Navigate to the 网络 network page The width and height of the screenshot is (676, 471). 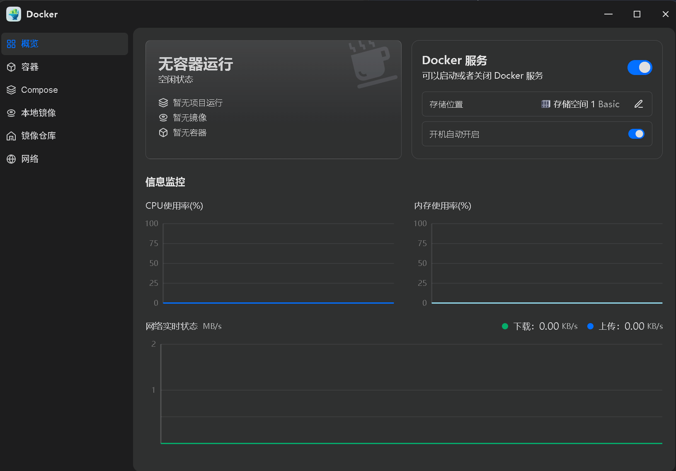click(x=65, y=159)
